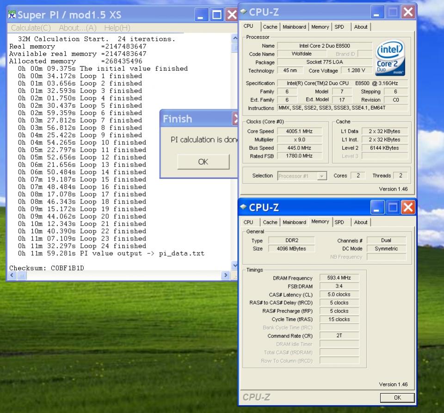Viewport: 444px width, 413px height.
Task: Close the bottom CPU-Z Memory window
Action: (408, 208)
